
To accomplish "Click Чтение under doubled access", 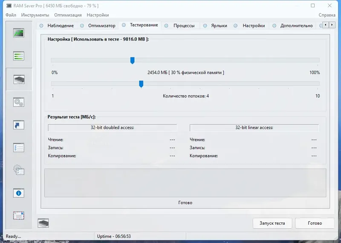I will (56, 140).
